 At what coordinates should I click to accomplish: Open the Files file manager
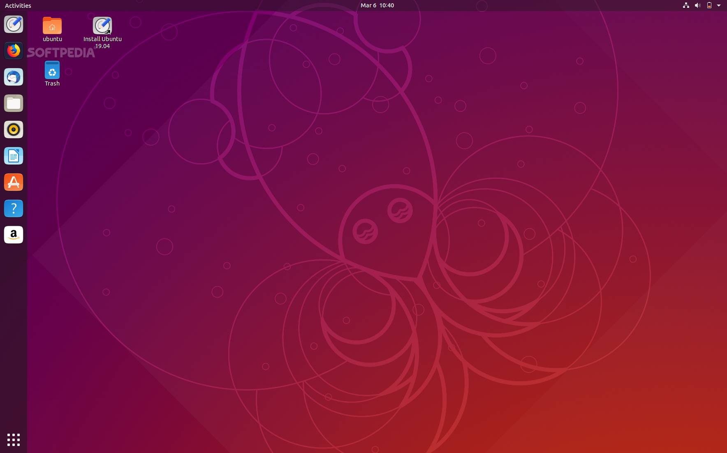pos(14,103)
